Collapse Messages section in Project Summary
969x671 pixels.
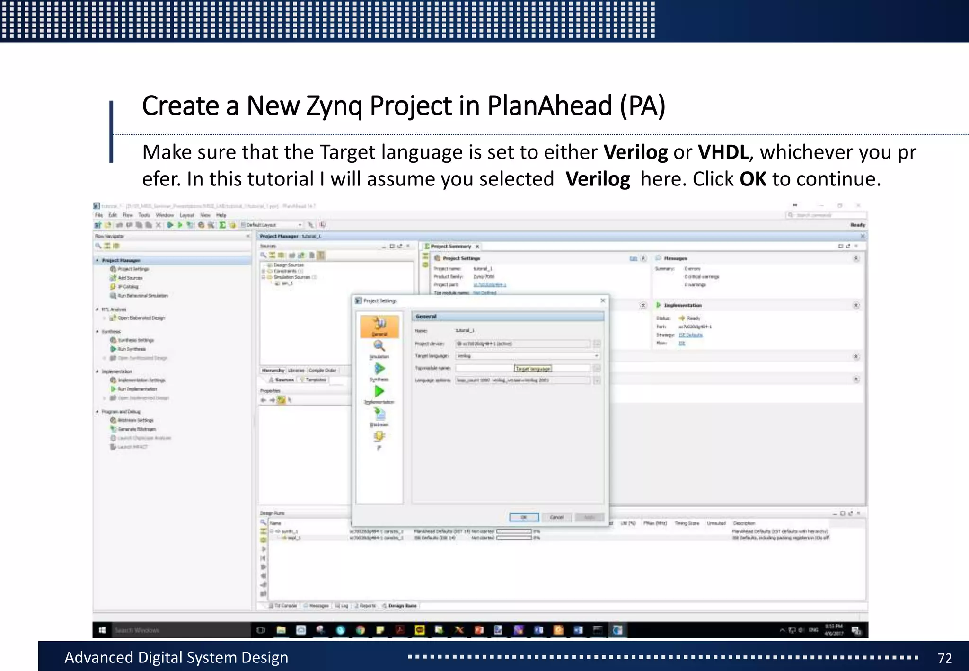(x=856, y=259)
